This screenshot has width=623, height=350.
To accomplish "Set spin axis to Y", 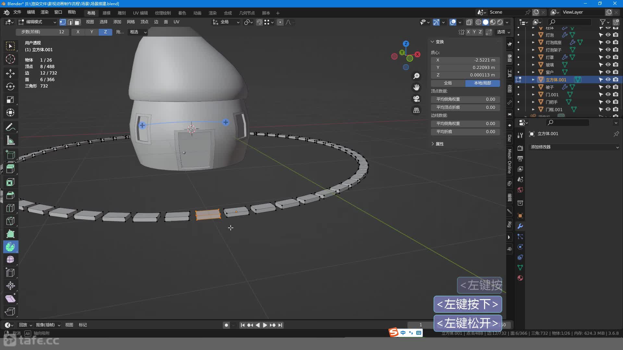I will 92,32.
